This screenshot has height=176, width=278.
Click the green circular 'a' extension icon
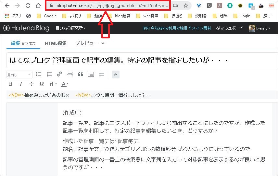pyautogui.click(x=230, y=6)
